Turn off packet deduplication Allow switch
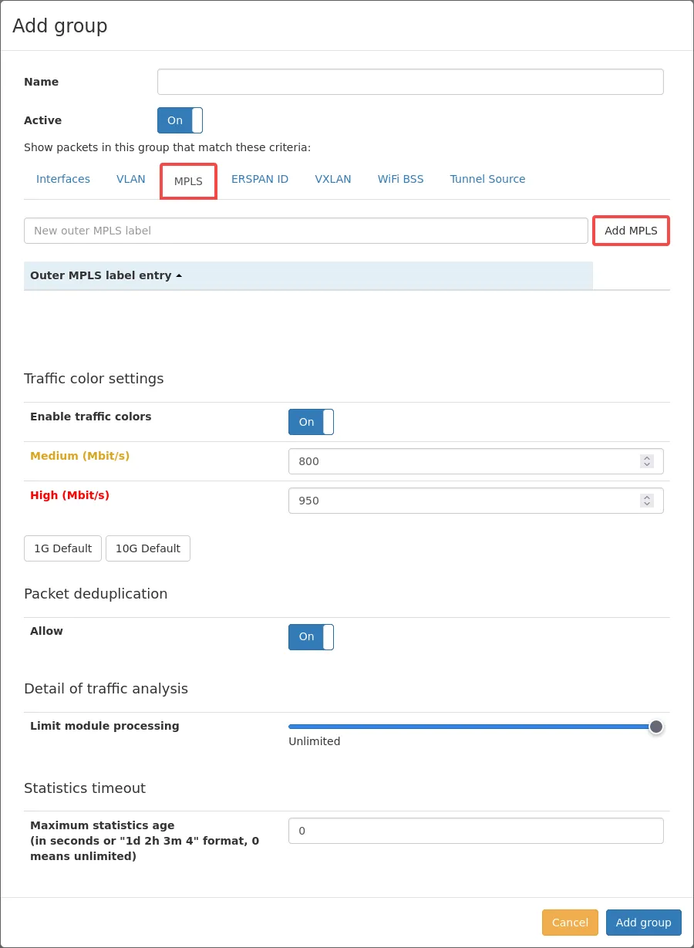694x948 pixels. click(311, 637)
